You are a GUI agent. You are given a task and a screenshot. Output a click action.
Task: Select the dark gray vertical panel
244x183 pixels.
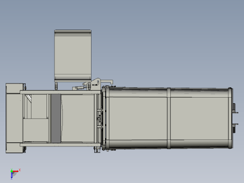click(x=56, y=118)
